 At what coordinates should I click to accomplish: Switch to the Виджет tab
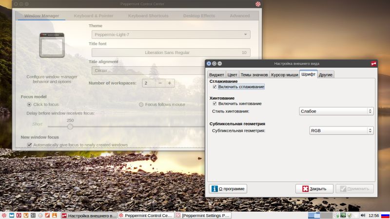pos(216,75)
